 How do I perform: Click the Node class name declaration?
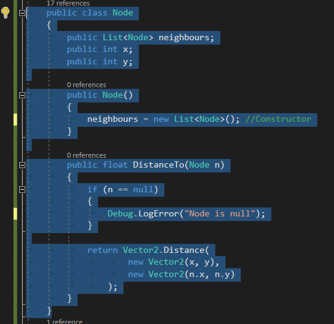123,13
